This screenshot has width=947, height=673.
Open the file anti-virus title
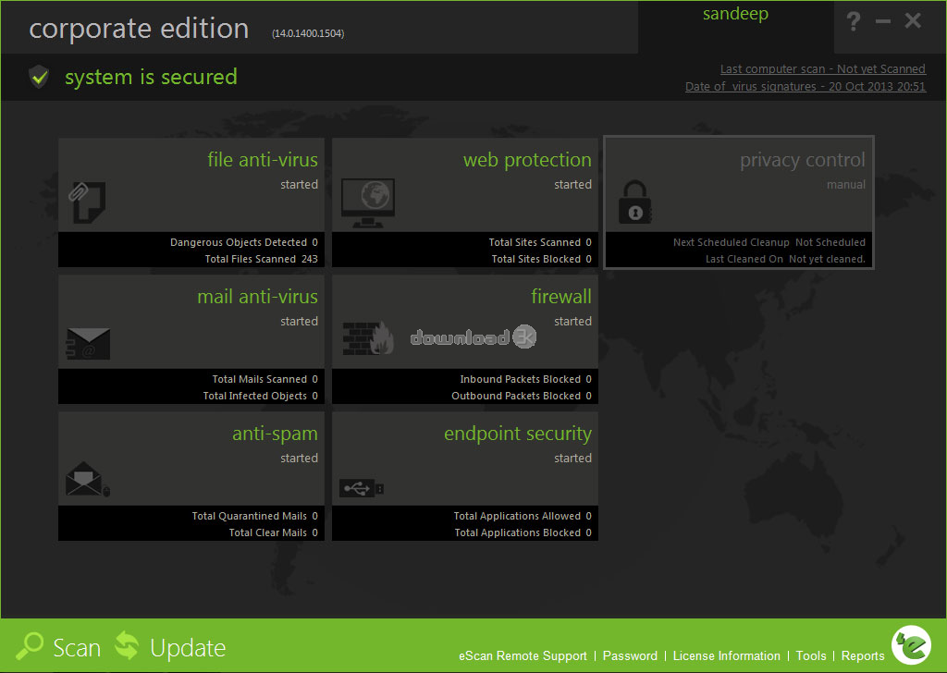262,160
